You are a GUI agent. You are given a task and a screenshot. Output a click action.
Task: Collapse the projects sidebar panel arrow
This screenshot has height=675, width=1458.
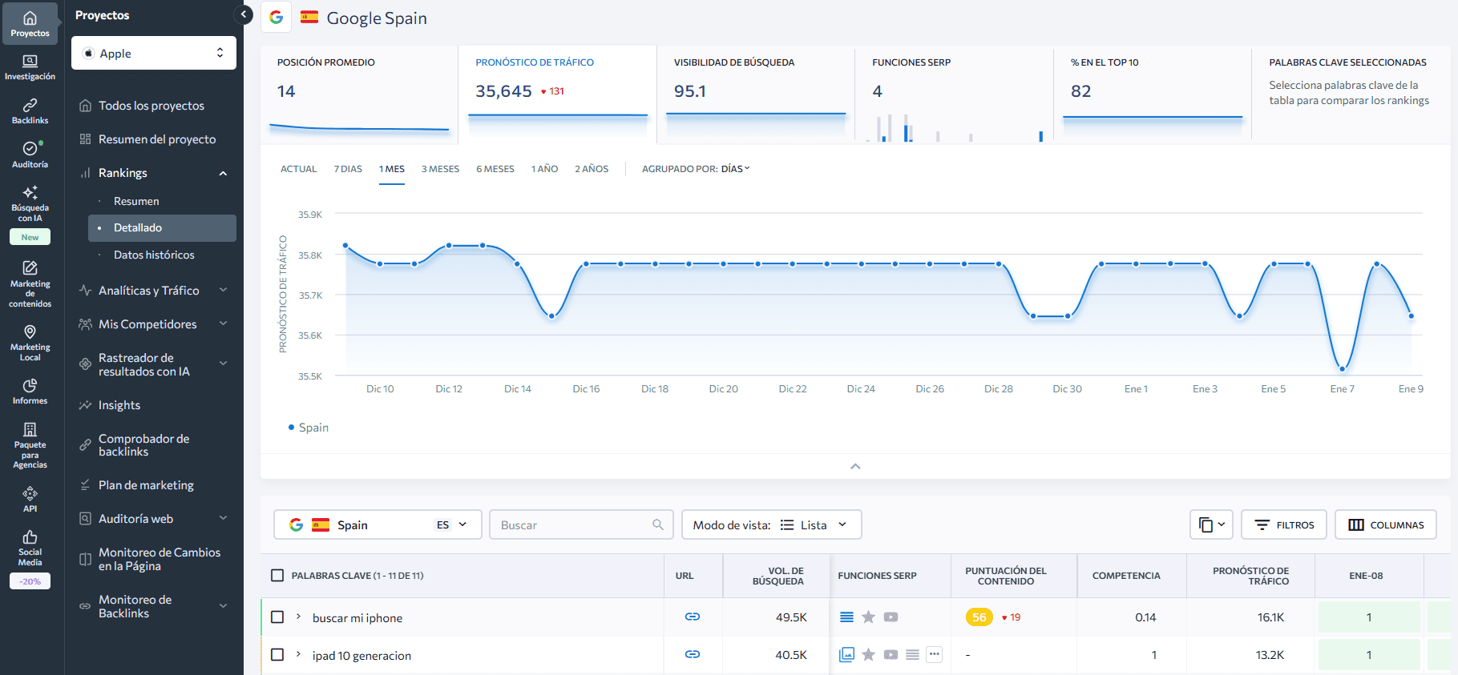click(244, 14)
